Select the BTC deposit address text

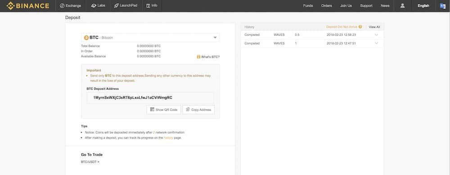click(133, 98)
